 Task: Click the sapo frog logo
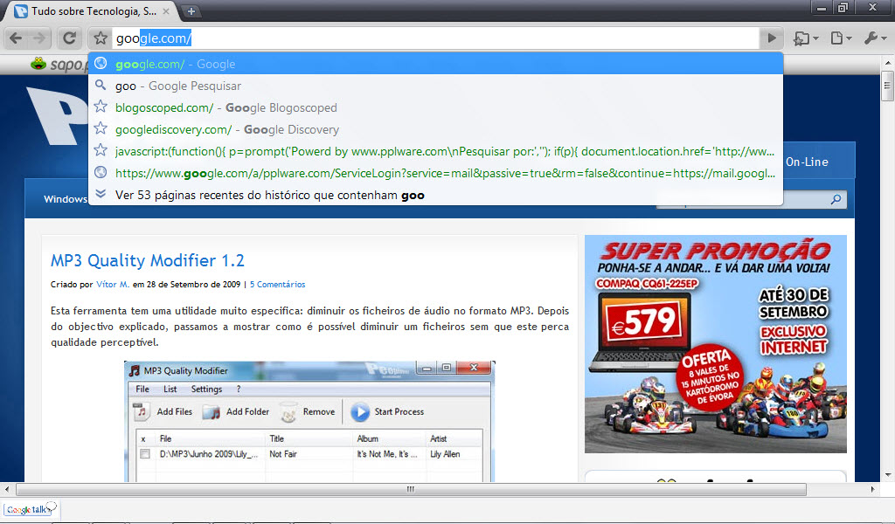point(38,63)
